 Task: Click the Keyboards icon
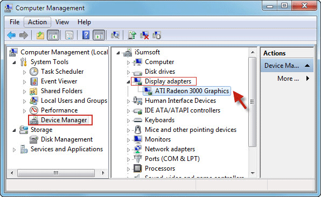(138, 120)
